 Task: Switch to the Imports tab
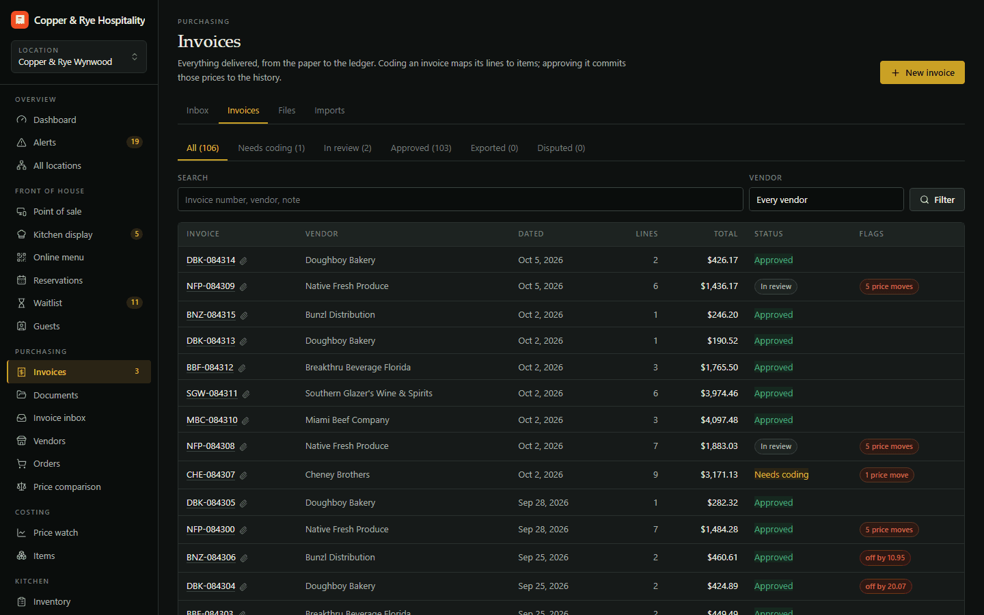329,110
